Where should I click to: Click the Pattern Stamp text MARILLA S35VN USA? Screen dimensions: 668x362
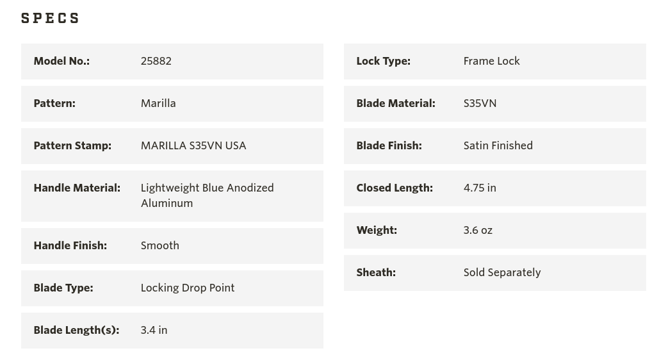point(193,146)
